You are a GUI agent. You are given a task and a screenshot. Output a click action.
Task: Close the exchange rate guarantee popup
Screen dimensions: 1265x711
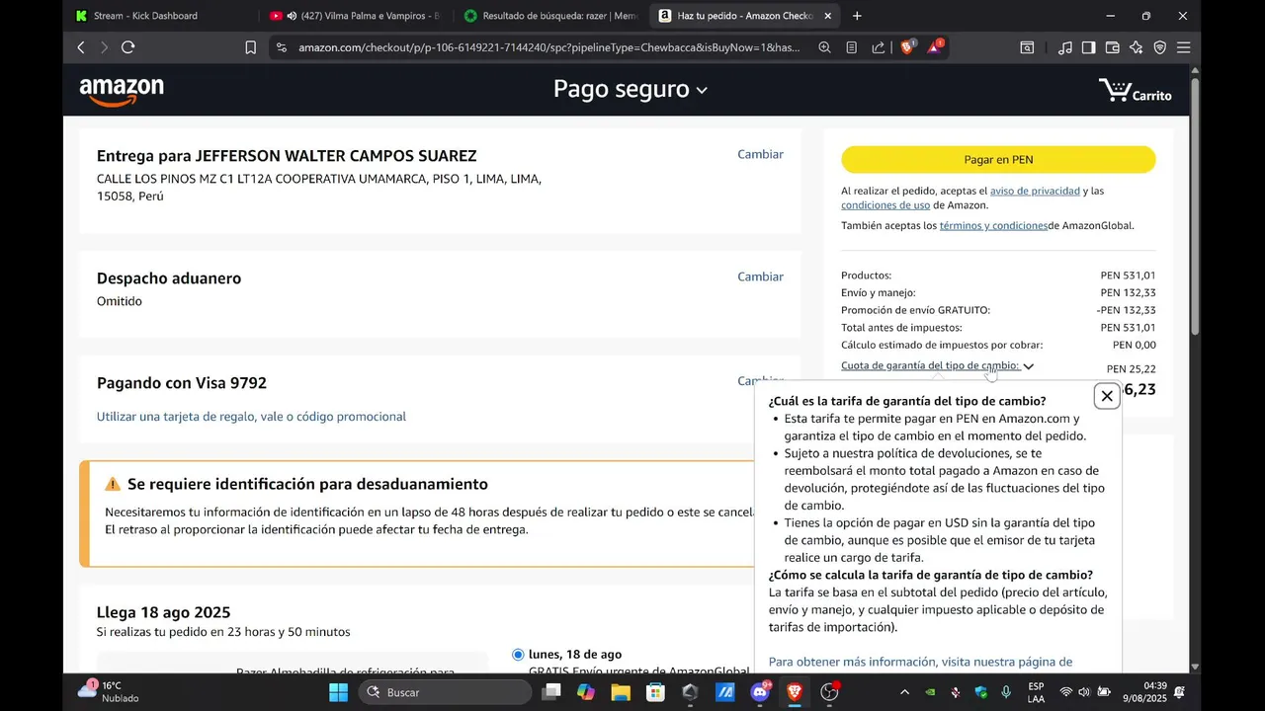click(1107, 396)
